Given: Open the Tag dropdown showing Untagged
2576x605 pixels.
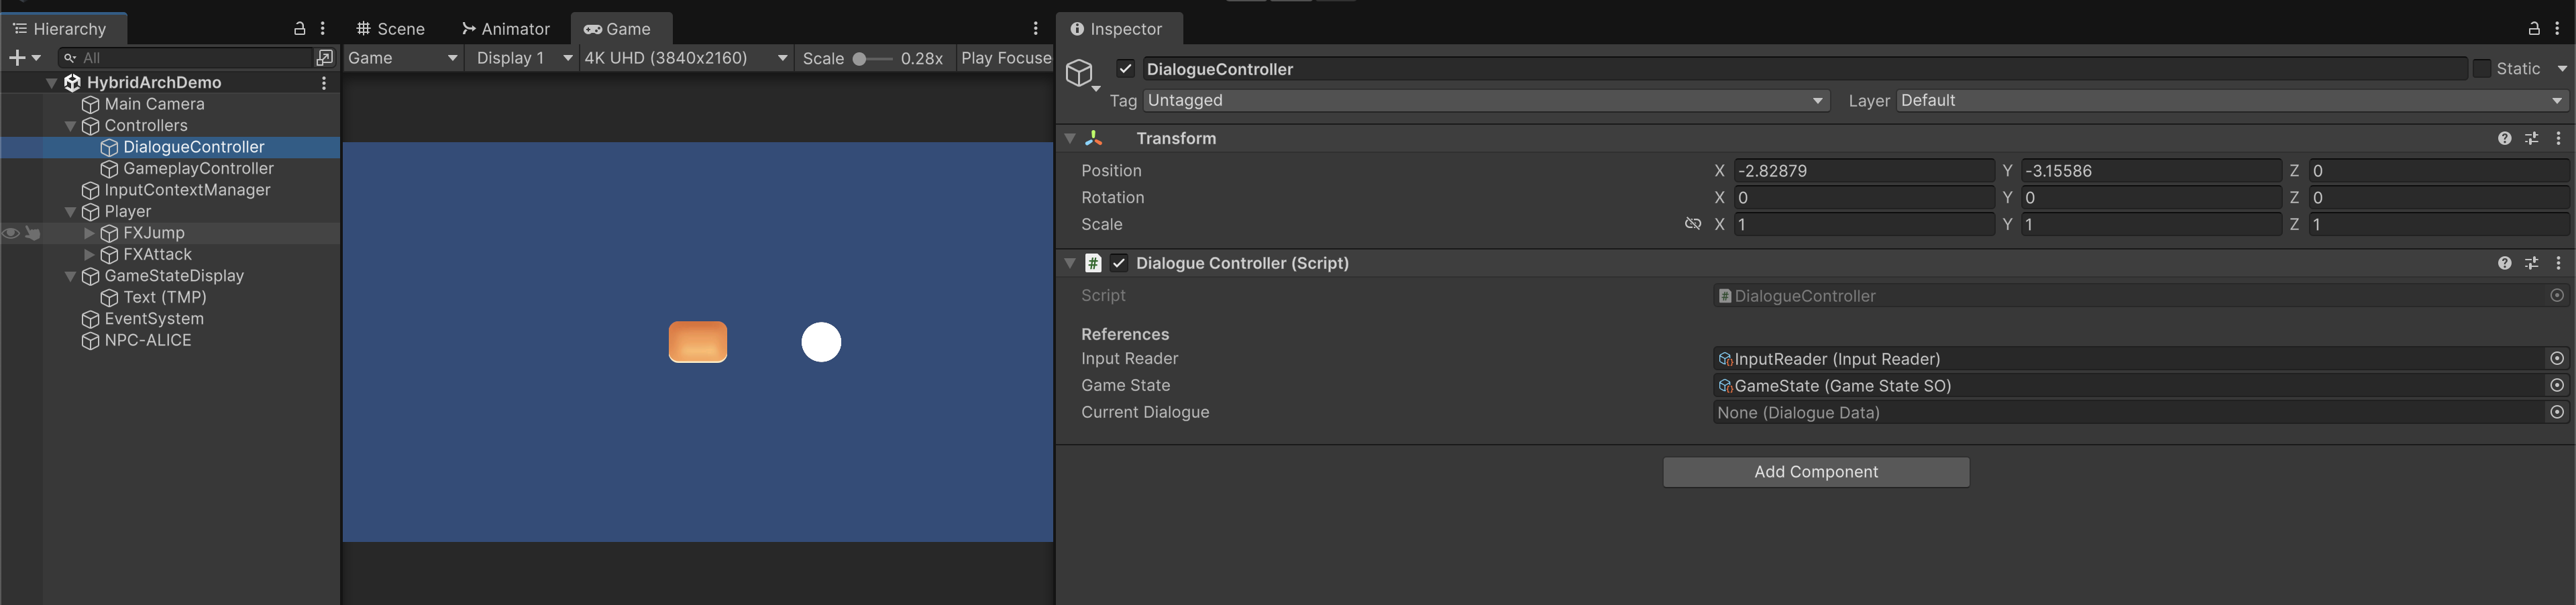Looking at the screenshot, I should point(1485,101).
